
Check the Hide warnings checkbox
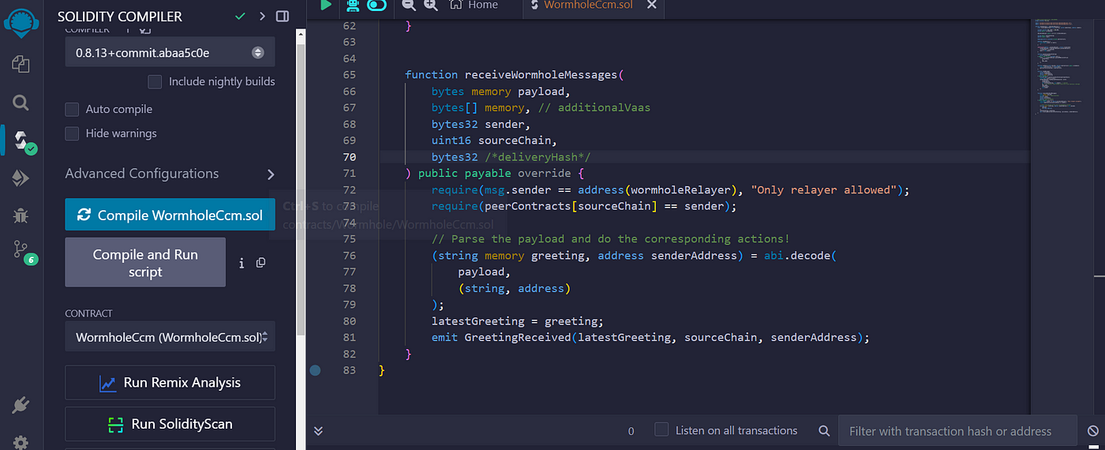[x=72, y=133]
